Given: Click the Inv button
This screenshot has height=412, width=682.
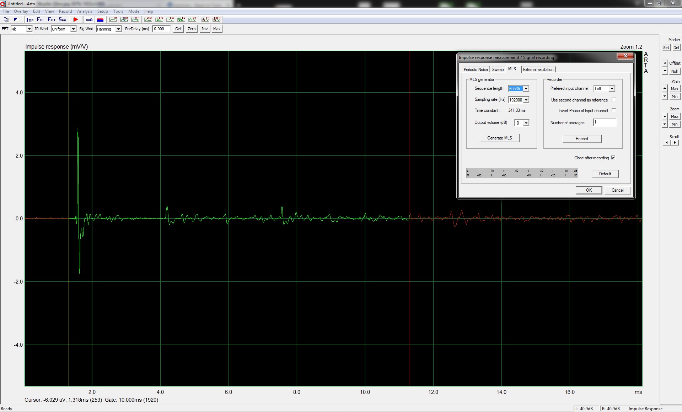Looking at the screenshot, I should click(205, 29).
